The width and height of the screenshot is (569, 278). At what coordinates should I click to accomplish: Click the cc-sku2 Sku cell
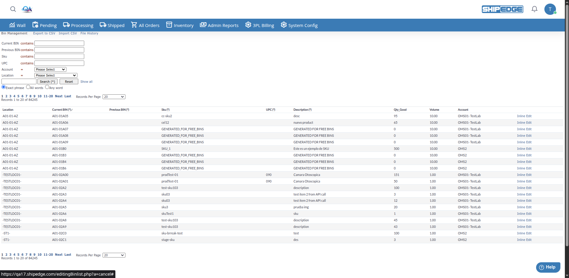(x=167, y=116)
